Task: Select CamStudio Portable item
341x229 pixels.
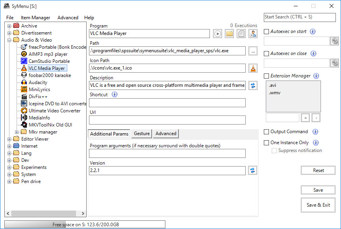Action: coord(45,61)
